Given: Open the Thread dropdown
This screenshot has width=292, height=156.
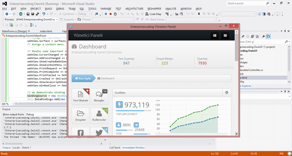Looking at the screenshot, I should 113,19.
